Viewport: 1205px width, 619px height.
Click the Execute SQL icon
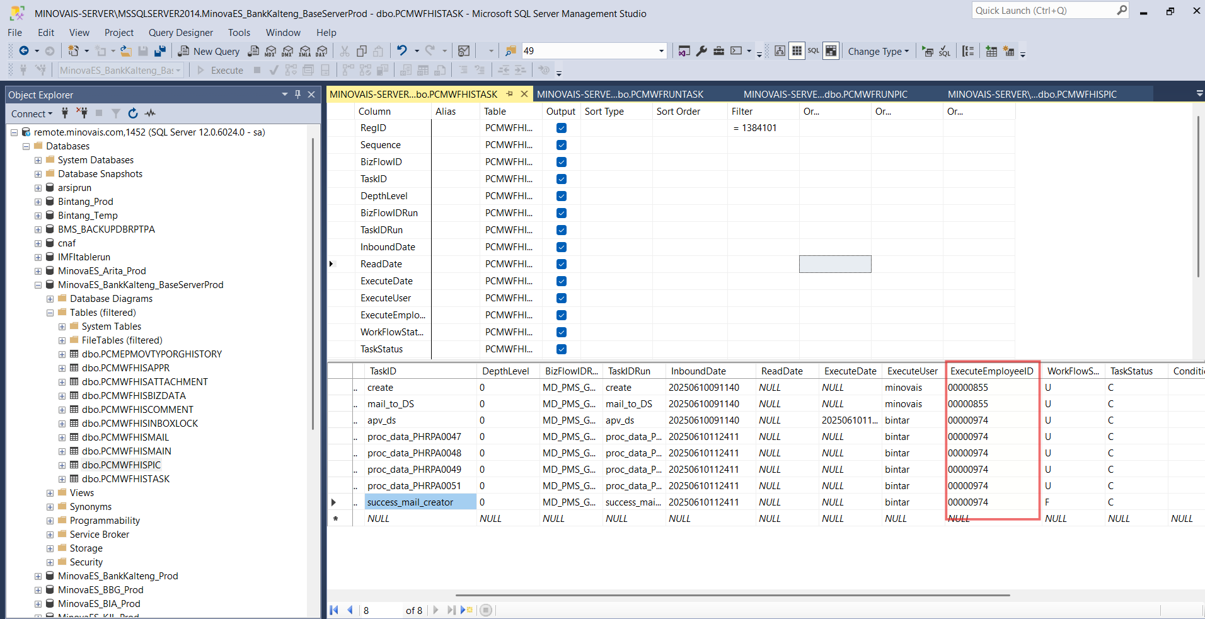pyautogui.click(x=928, y=52)
